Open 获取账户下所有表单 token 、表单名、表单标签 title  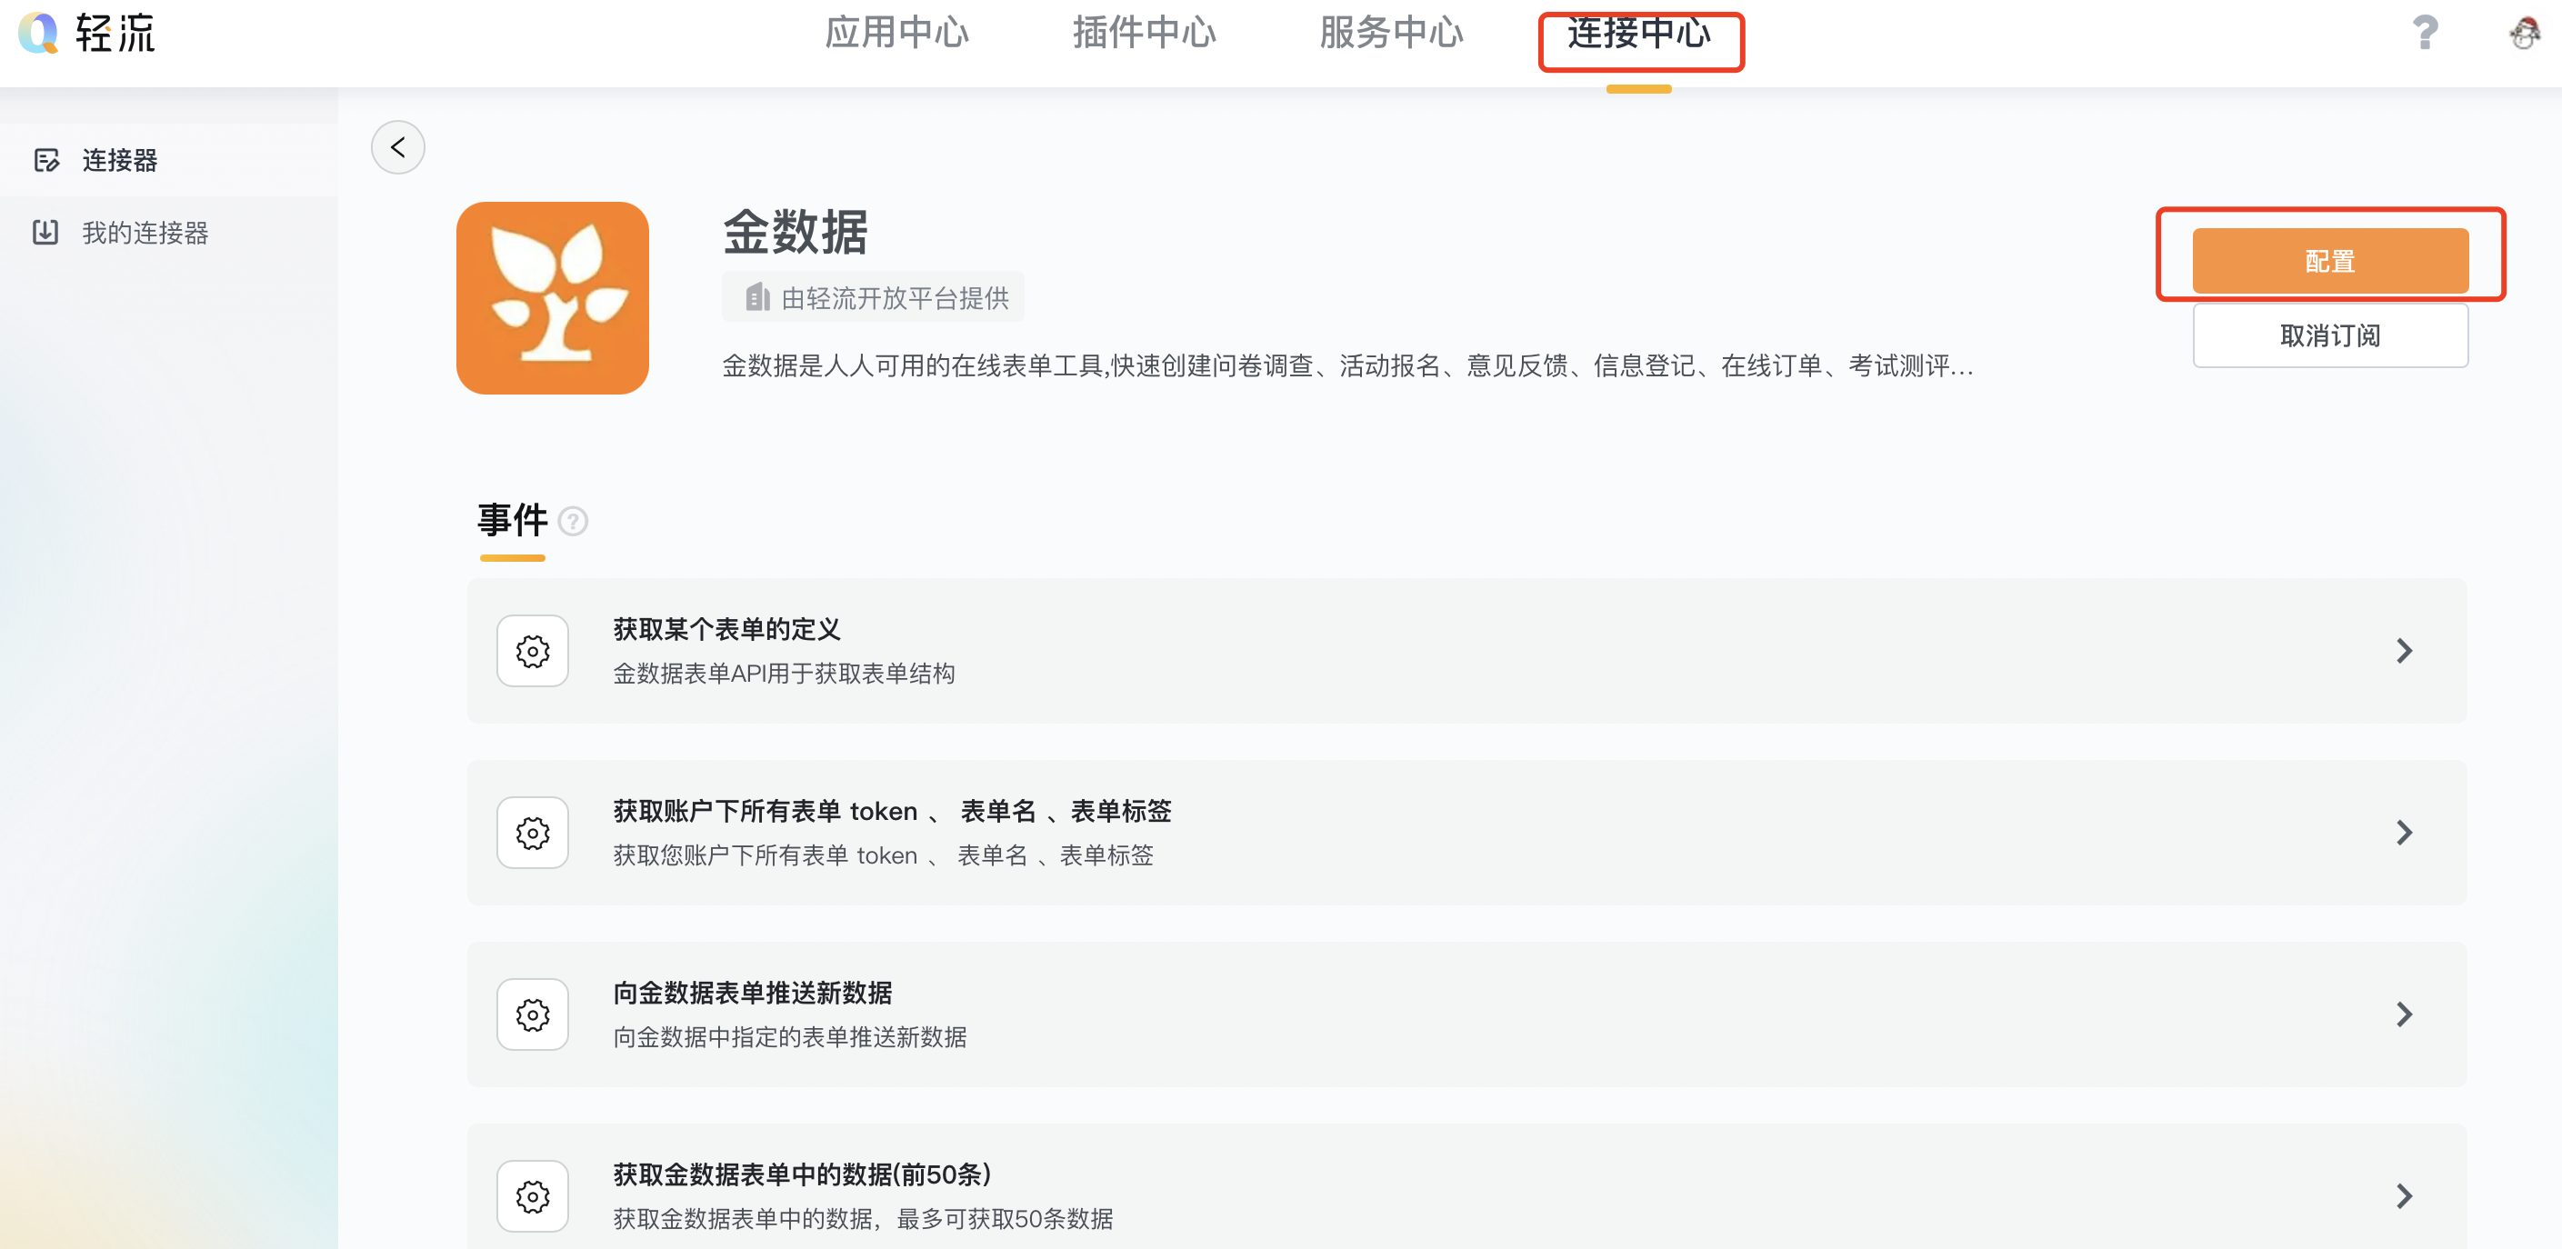(x=892, y=812)
